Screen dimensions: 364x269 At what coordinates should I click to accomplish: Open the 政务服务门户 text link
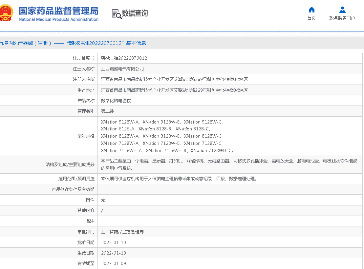click(x=342, y=18)
